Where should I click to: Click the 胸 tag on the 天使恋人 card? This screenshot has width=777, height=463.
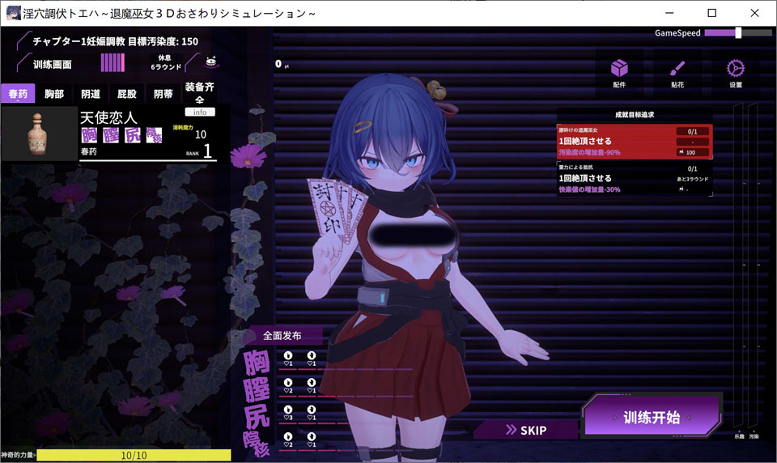[89, 135]
